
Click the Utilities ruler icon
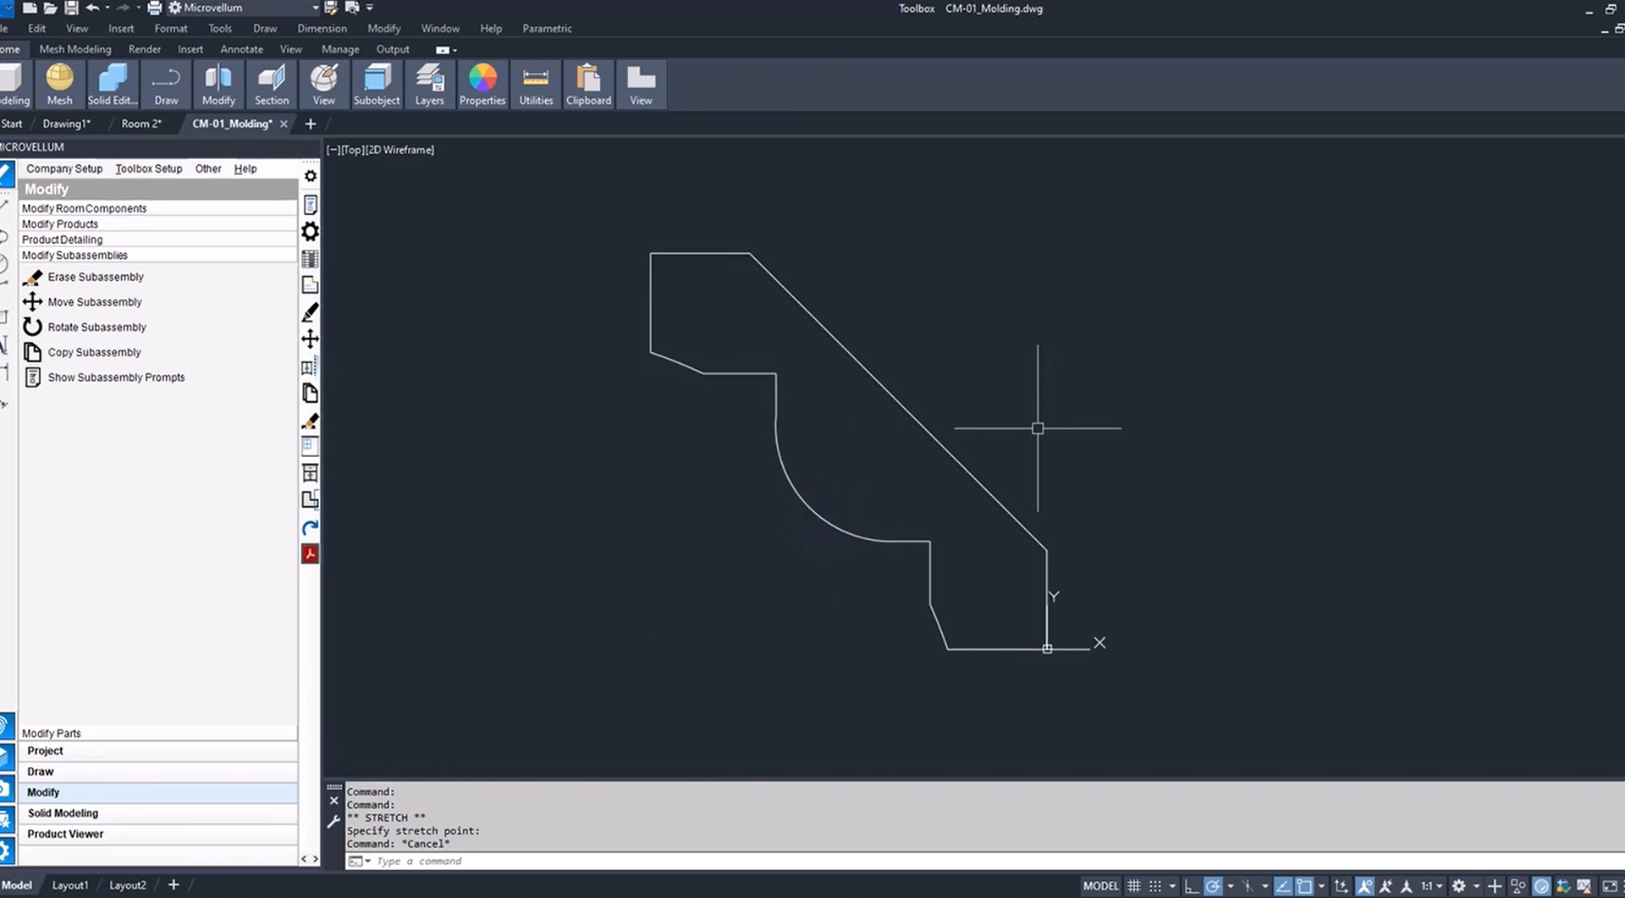pos(536,85)
